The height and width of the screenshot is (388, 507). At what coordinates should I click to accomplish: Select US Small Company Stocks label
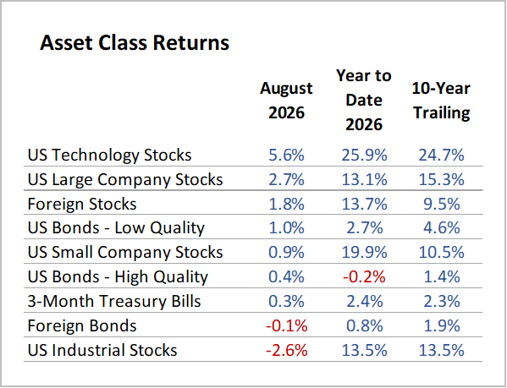125,253
